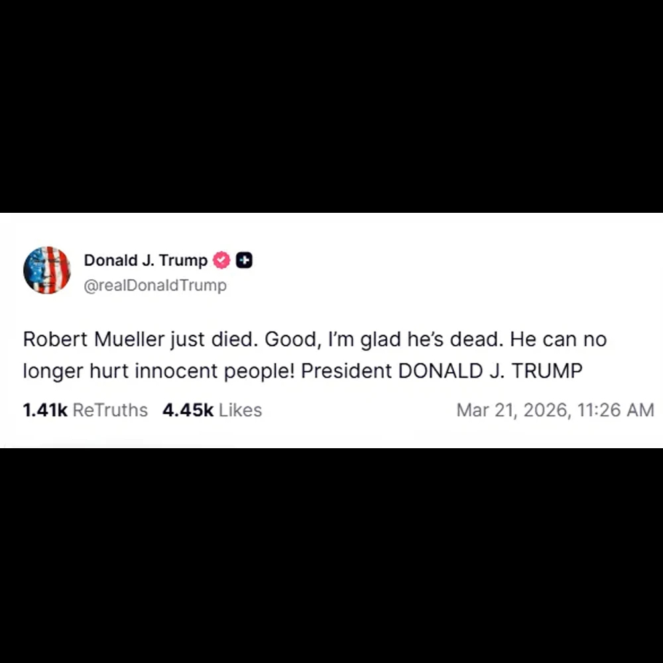Open the flag-painted profile avatar
This screenshot has height=663, width=663.
(46, 270)
